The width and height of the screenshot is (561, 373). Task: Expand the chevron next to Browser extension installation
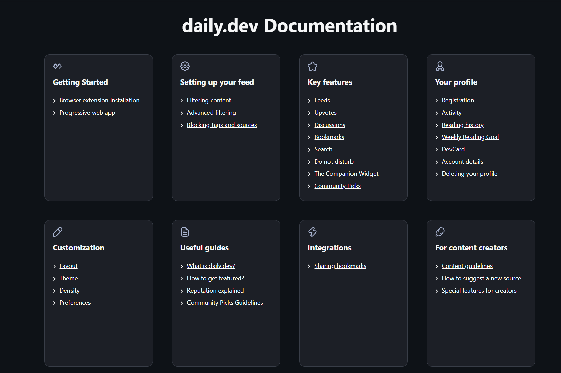(54, 100)
